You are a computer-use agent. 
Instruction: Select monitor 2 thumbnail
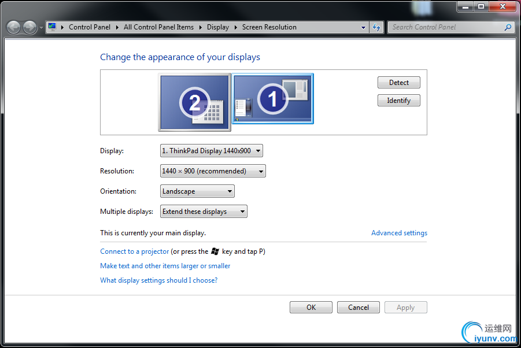click(195, 102)
